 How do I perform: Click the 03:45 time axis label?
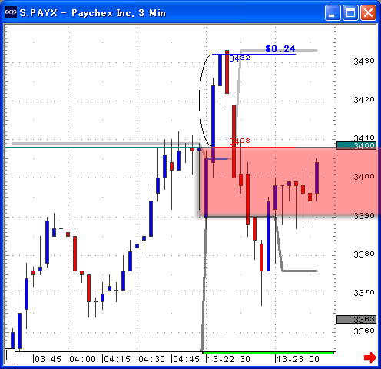tap(48, 359)
